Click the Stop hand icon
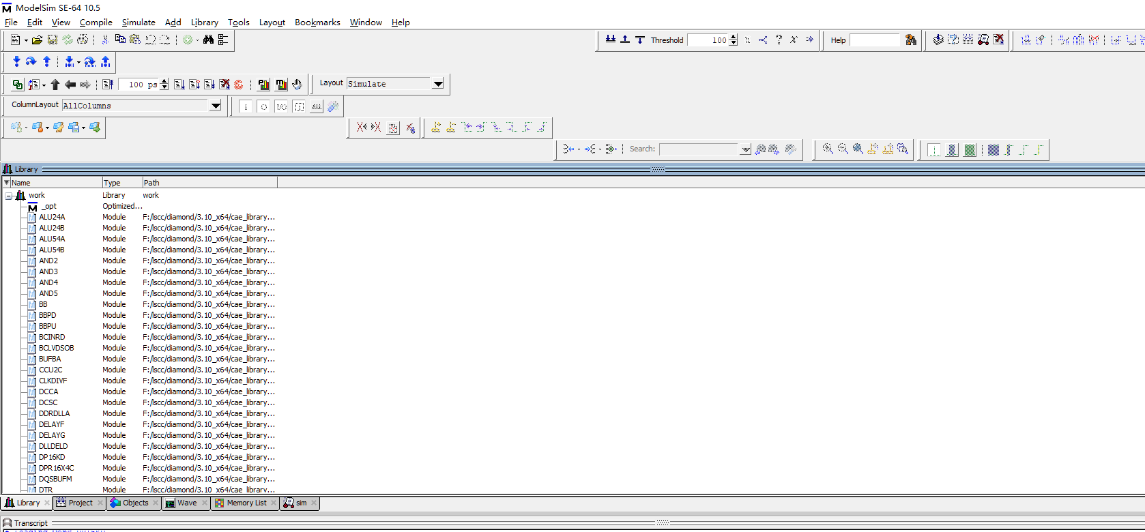This screenshot has width=1145, height=532. click(297, 85)
